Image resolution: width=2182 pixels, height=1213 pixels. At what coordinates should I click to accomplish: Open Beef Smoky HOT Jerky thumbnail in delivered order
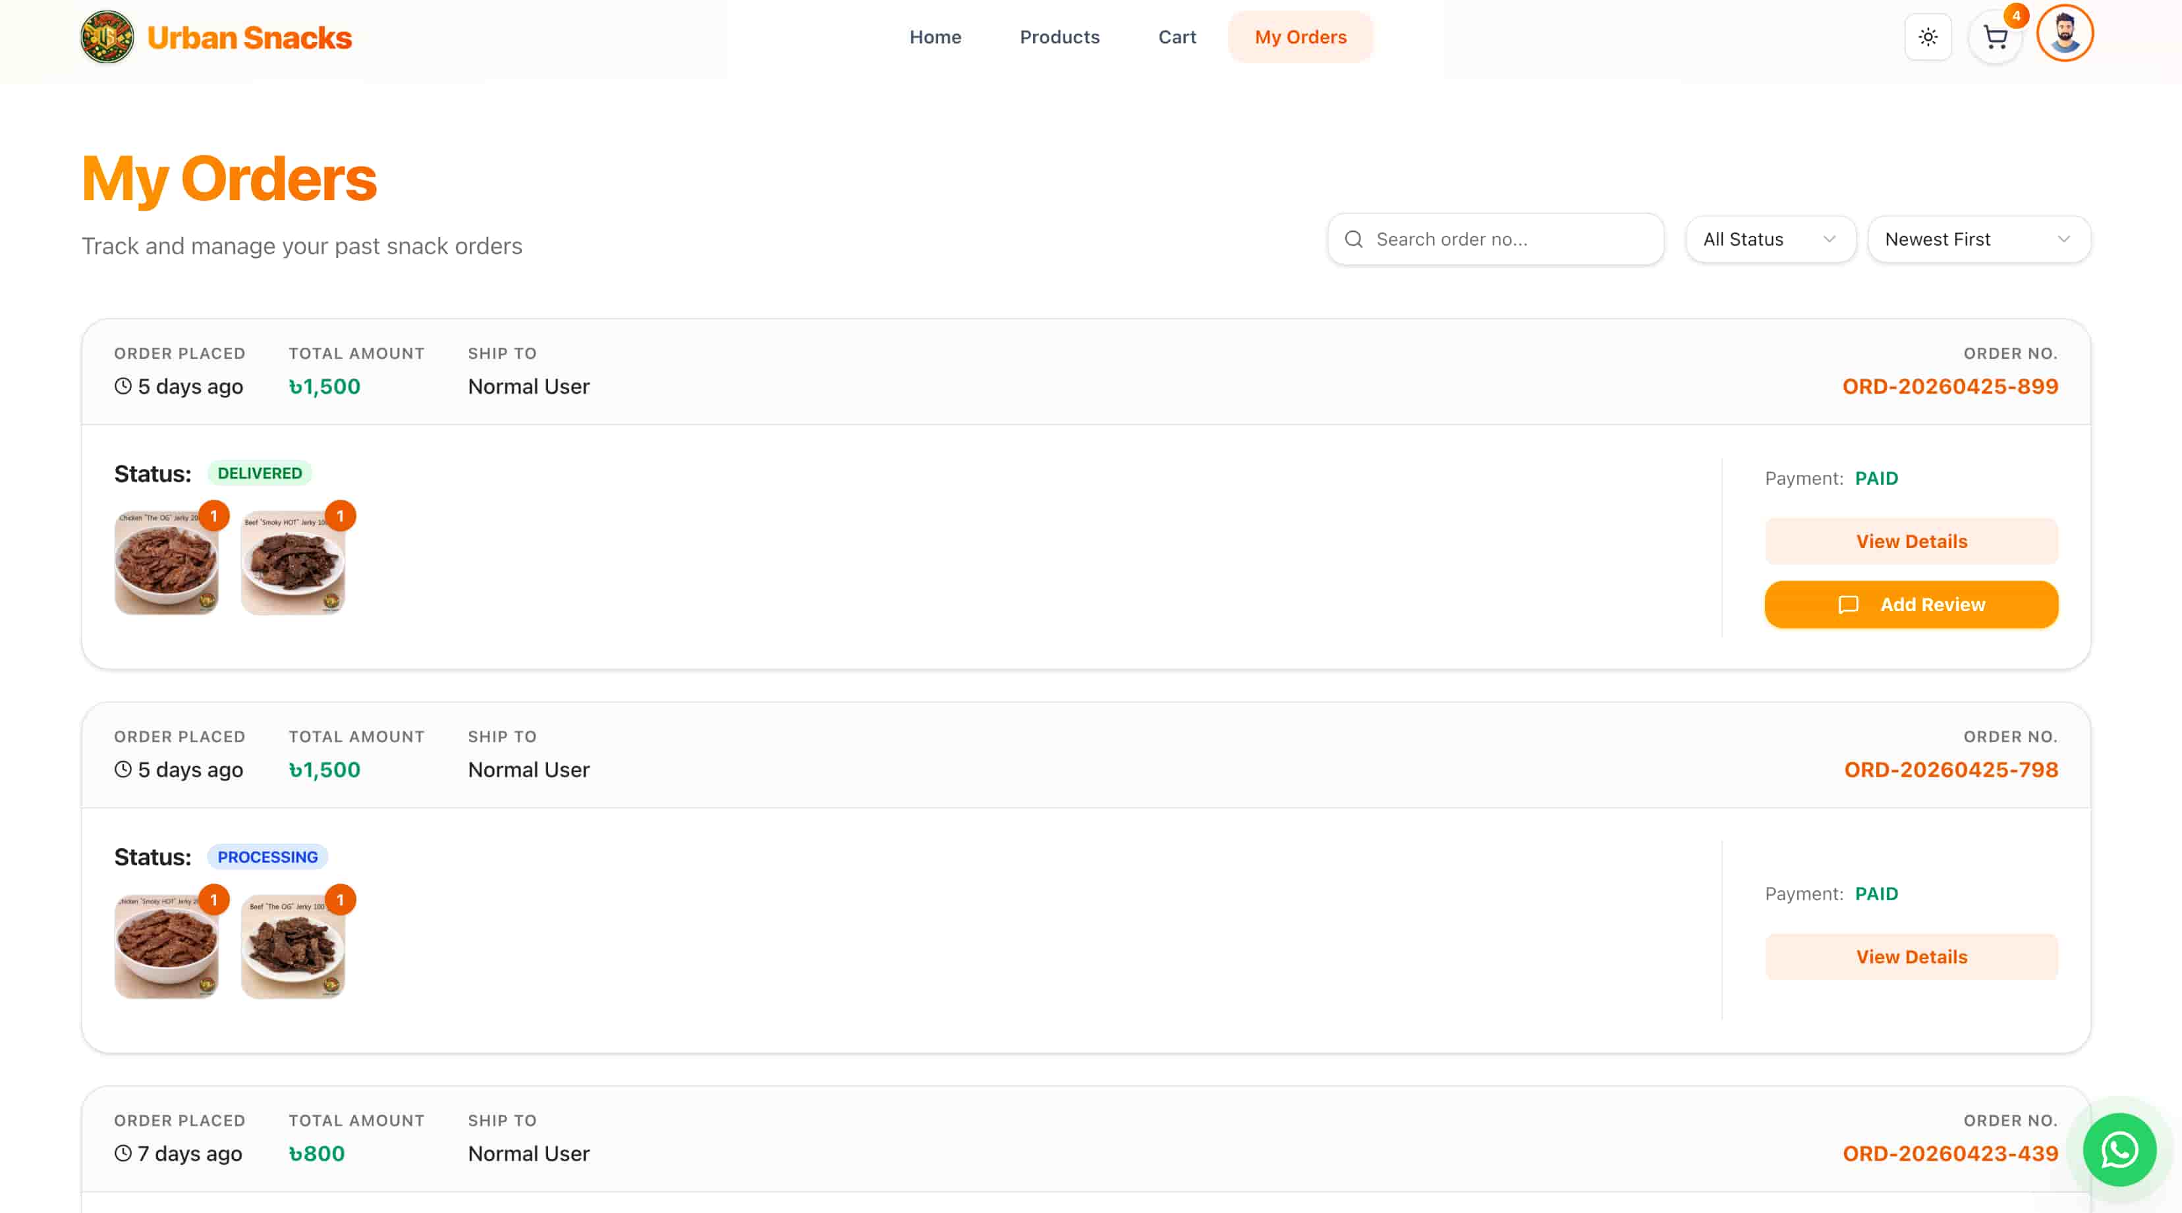pos(293,563)
